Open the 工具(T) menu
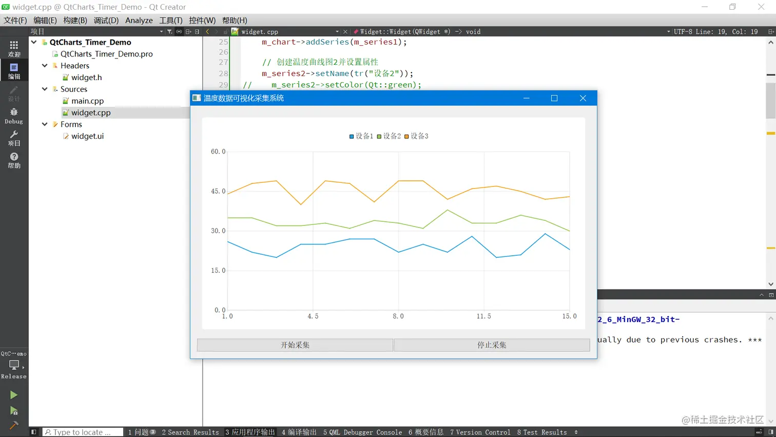Image resolution: width=776 pixels, height=437 pixels. pos(171,20)
